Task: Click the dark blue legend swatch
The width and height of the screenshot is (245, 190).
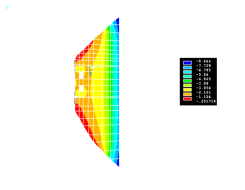Action: click(x=187, y=63)
